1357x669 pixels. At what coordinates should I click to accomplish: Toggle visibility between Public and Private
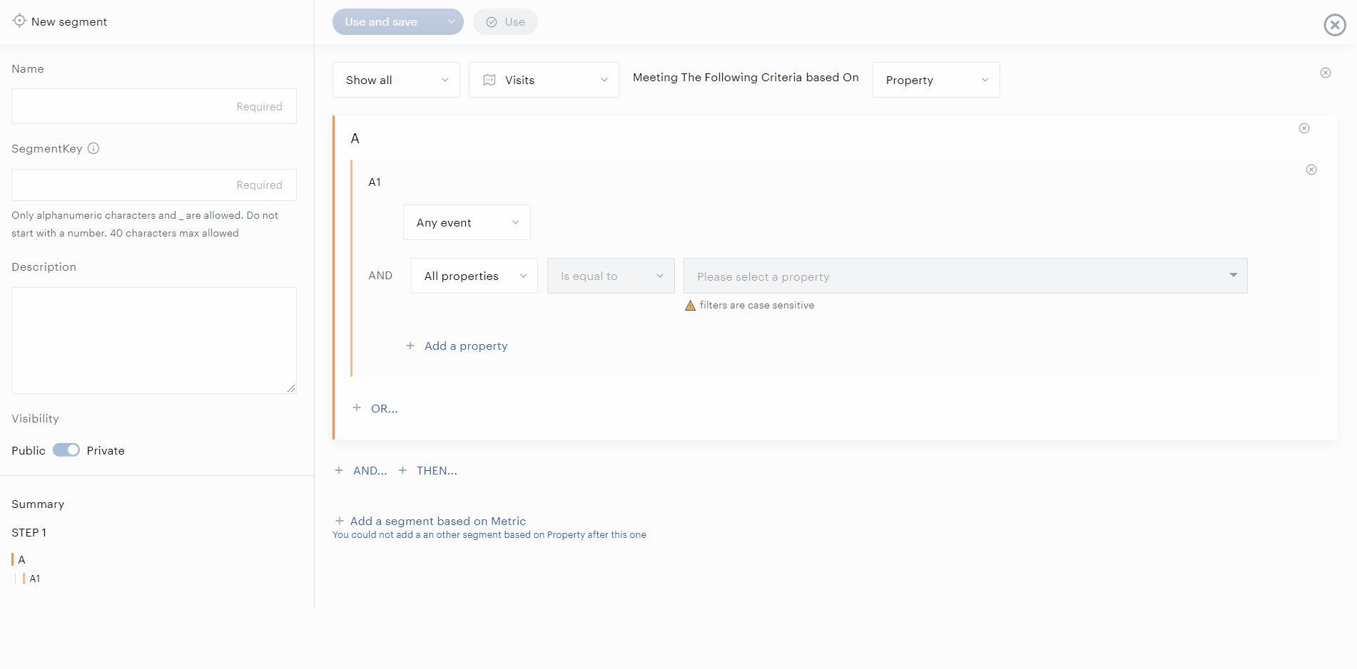click(x=66, y=450)
